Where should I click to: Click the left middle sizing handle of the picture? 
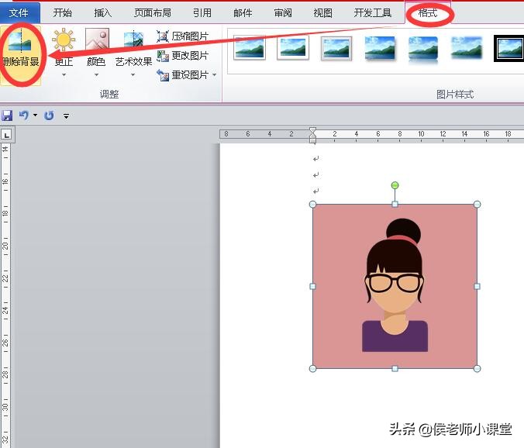pyautogui.click(x=313, y=286)
